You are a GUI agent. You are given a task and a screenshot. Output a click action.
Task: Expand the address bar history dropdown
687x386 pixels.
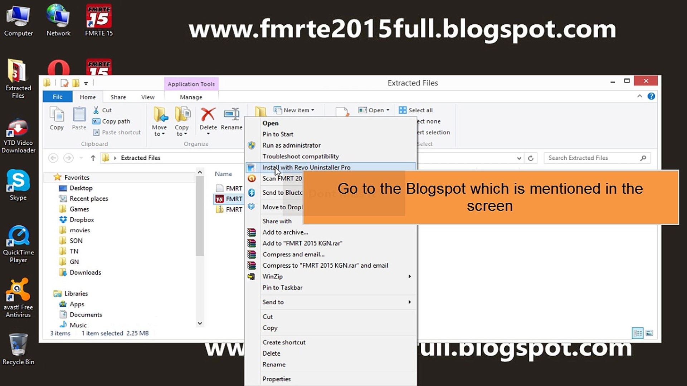tap(519, 158)
